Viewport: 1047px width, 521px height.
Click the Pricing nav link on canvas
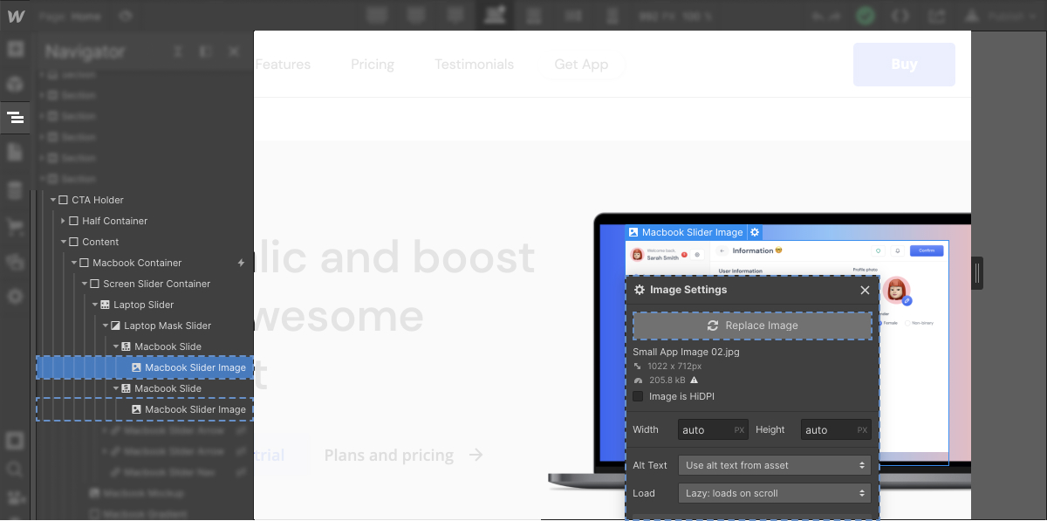(373, 65)
